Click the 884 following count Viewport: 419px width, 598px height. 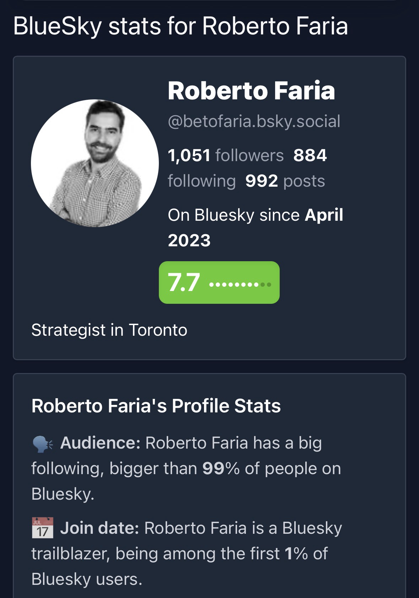tap(310, 155)
